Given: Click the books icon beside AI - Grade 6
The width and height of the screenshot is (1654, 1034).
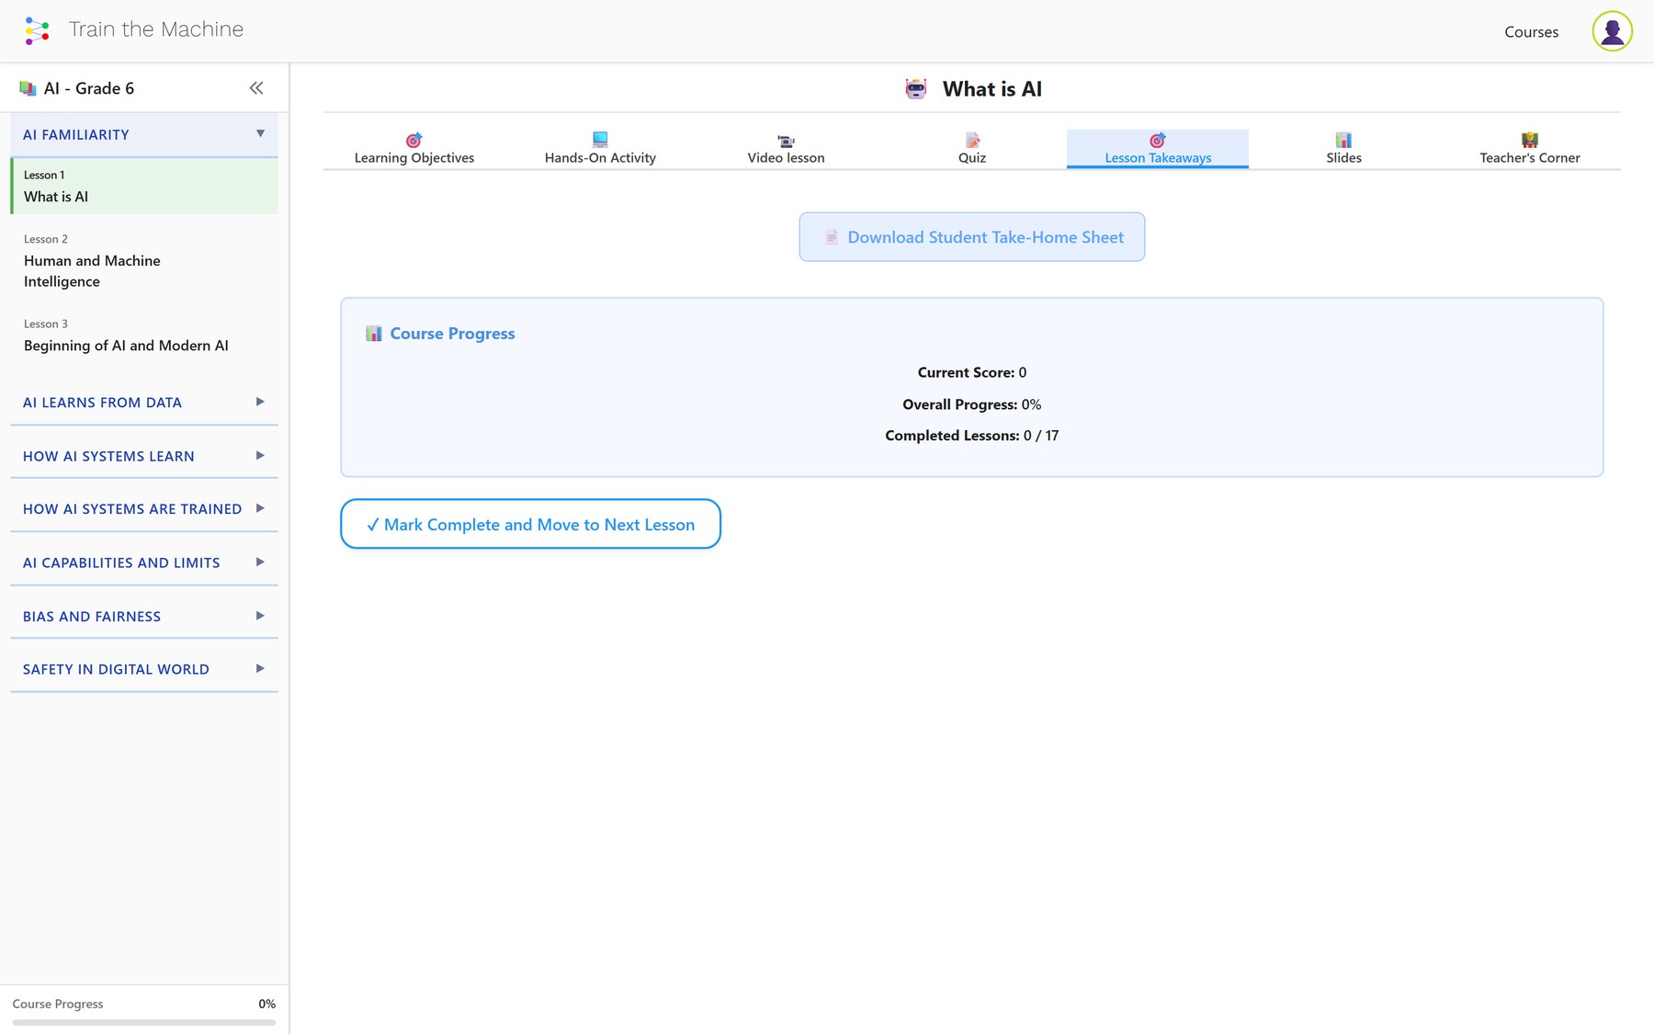Looking at the screenshot, I should [x=28, y=88].
